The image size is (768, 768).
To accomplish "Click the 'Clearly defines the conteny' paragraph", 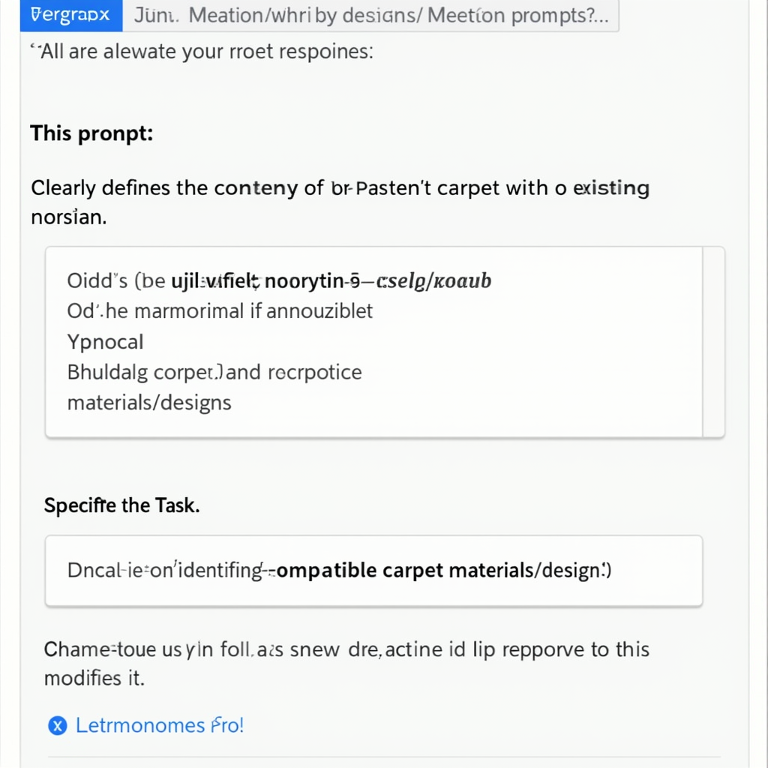I will 340,202.
